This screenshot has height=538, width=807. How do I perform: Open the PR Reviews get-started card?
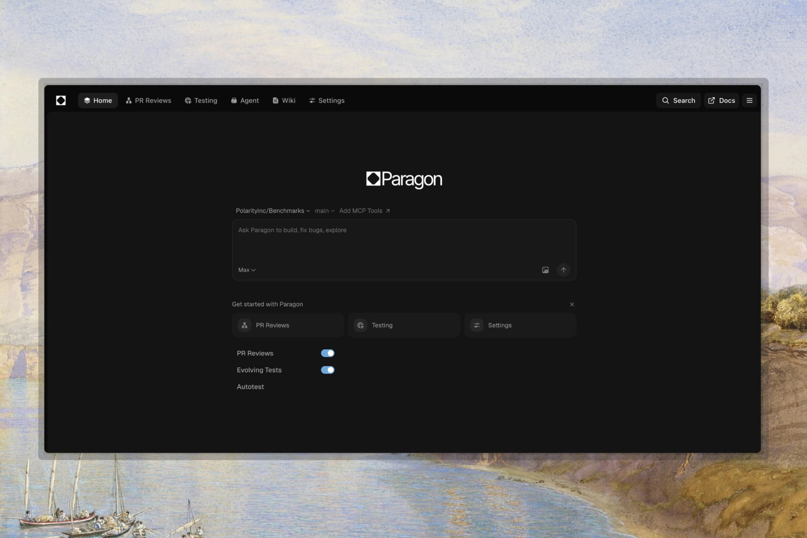coord(288,325)
